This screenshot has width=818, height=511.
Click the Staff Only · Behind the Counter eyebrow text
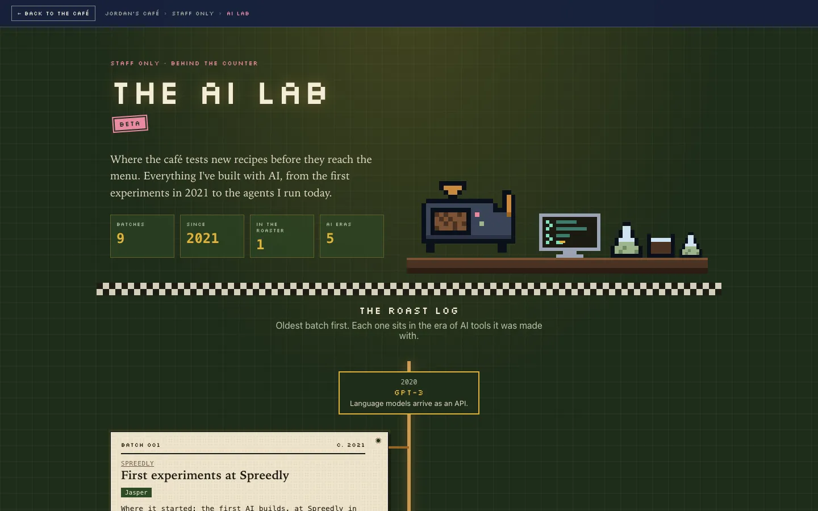[x=184, y=63]
